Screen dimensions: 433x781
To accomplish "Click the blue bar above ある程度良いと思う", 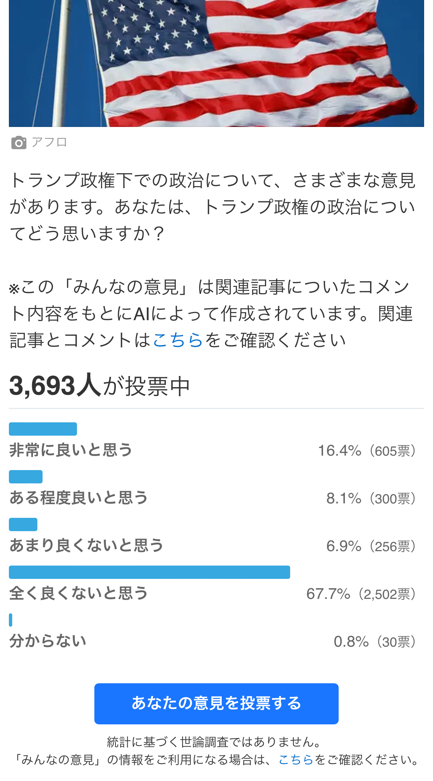I will [x=26, y=477].
